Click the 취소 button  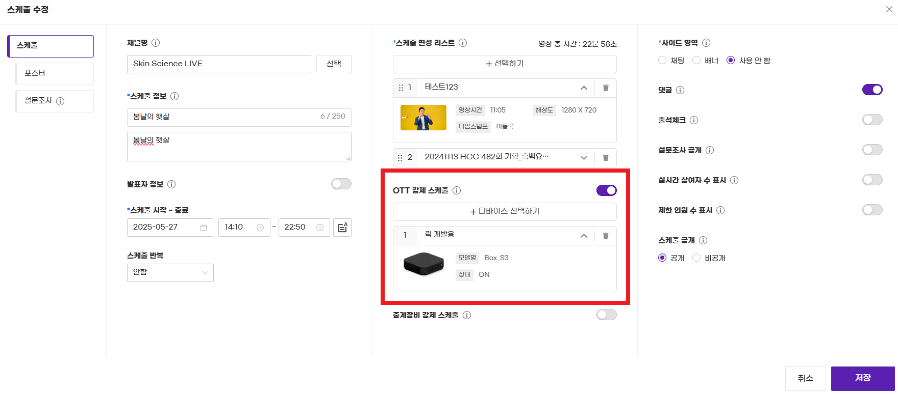(x=805, y=378)
